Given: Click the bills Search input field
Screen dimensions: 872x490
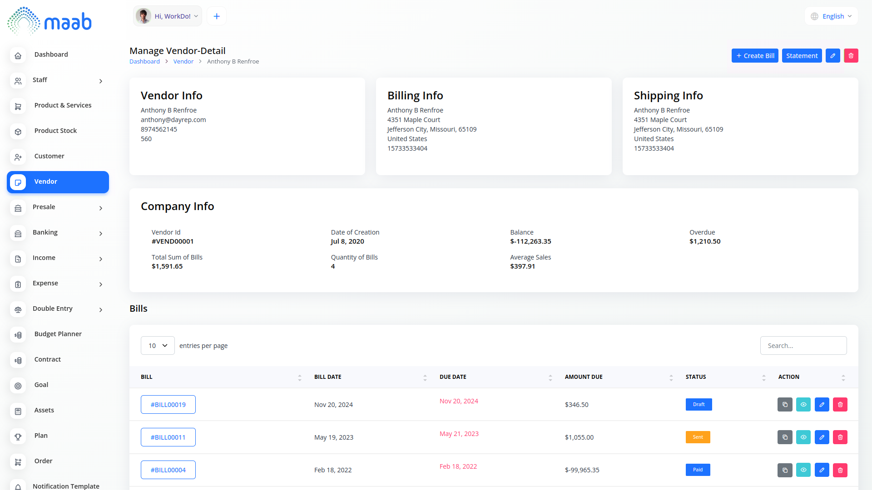Looking at the screenshot, I should 803,346.
